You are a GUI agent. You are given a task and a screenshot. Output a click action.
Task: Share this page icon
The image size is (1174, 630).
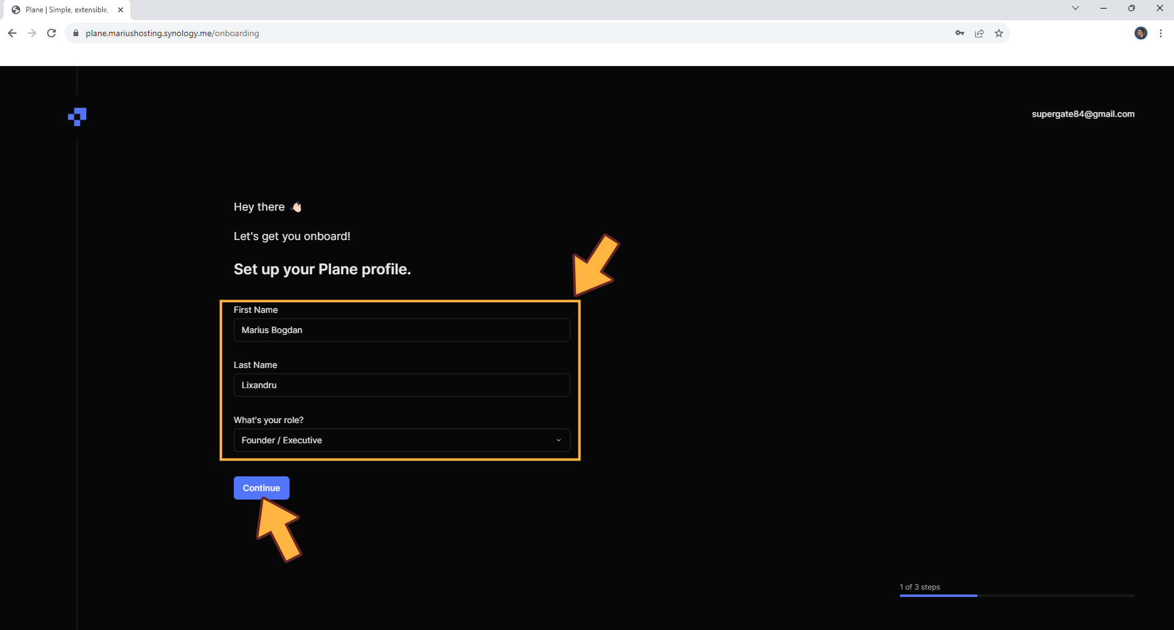(979, 33)
